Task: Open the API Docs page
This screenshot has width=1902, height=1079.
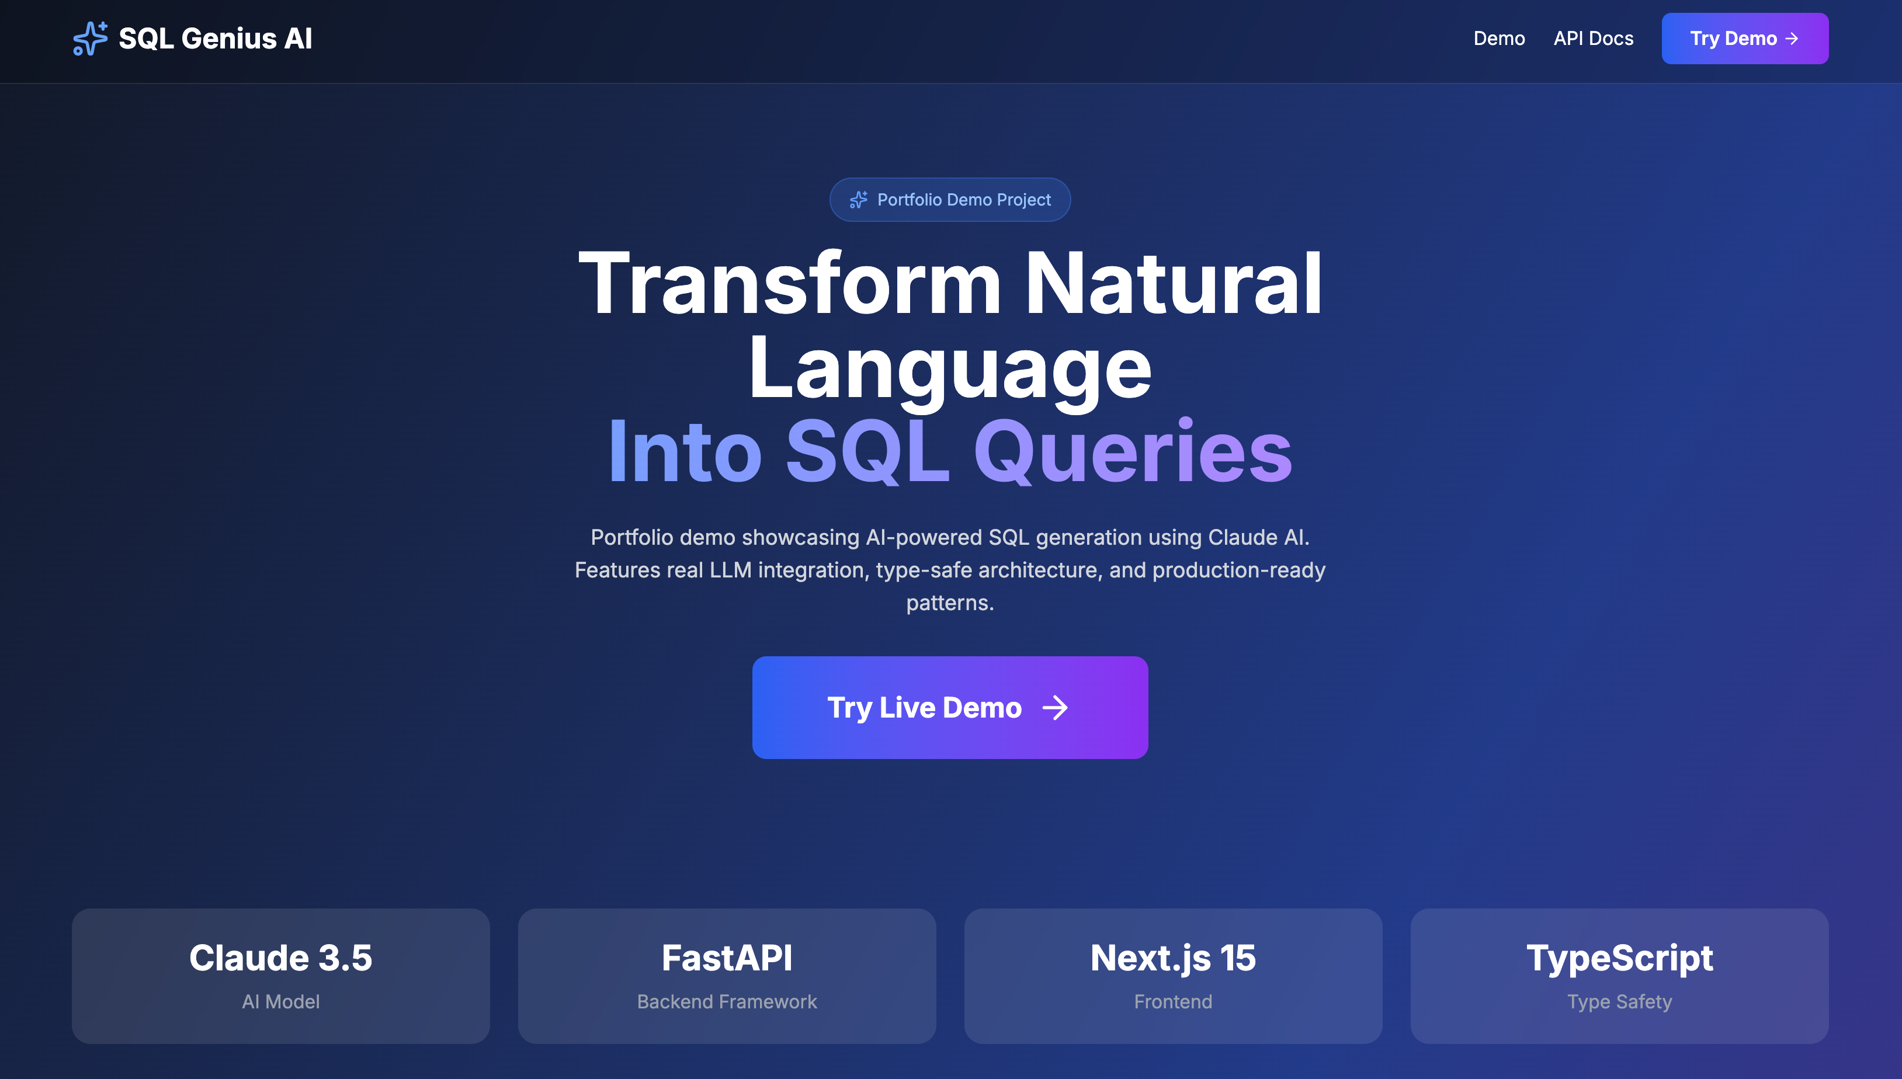Action: click(x=1593, y=38)
